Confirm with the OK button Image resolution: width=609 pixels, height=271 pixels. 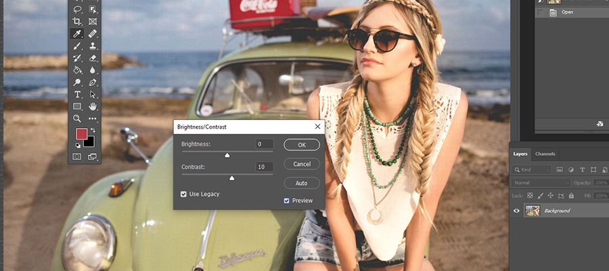pyautogui.click(x=302, y=144)
